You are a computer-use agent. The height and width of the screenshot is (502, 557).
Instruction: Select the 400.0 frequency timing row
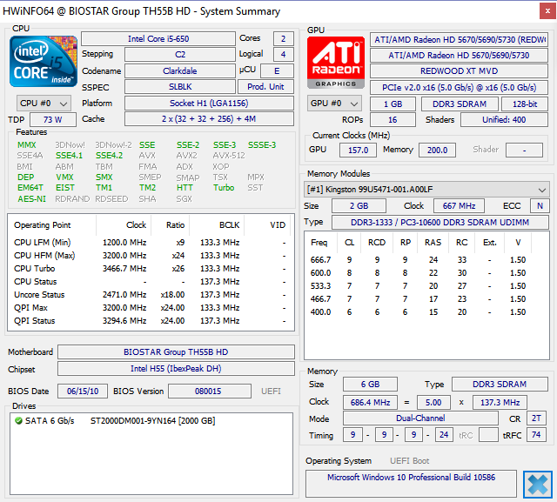[426, 312]
